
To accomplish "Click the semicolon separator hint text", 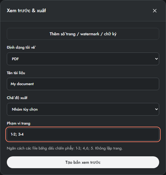I will tap(65, 148).
